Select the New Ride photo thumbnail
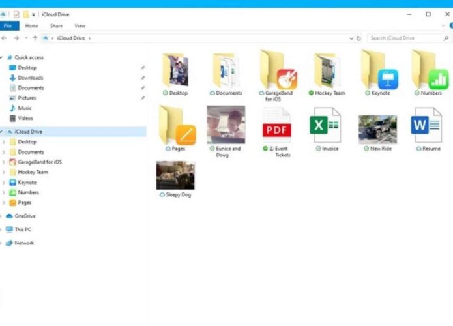The height and width of the screenshot is (326, 453). (x=377, y=130)
